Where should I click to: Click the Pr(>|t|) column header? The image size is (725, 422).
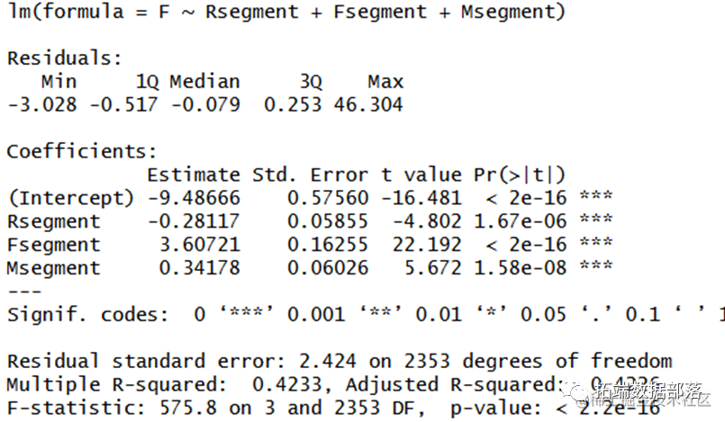point(520,175)
